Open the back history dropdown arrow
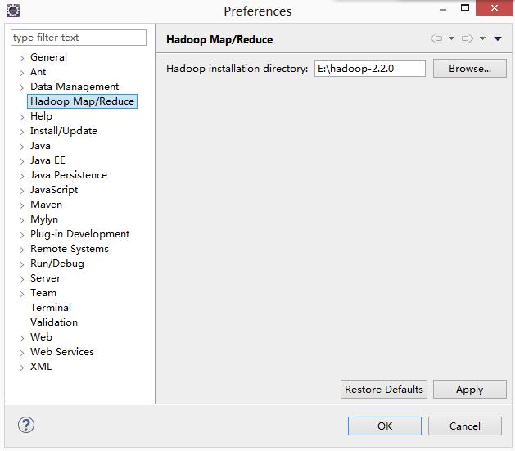Viewport: 515px width, 451px height. pyautogui.click(x=451, y=38)
